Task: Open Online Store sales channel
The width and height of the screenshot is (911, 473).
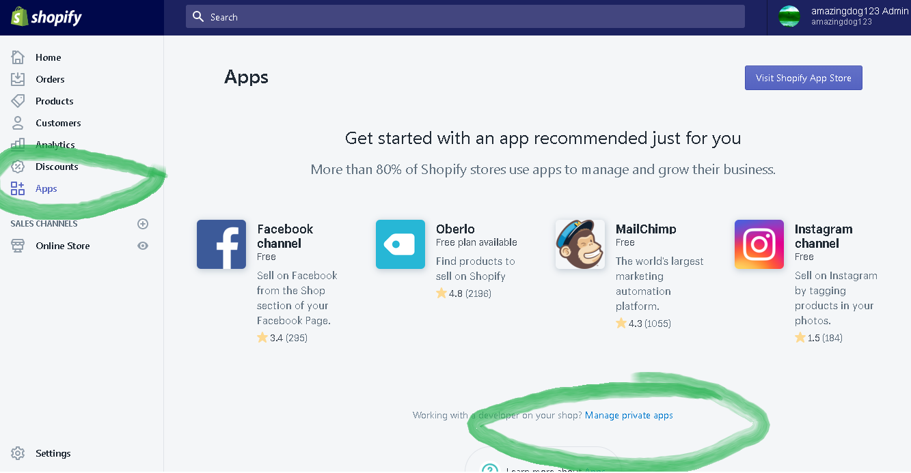Action: coord(63,246)
